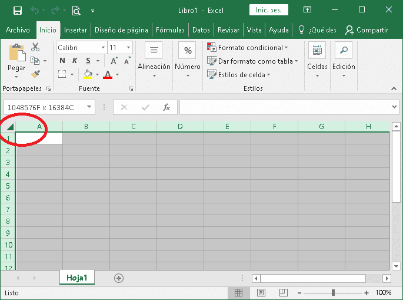
Task: Toggle underline formatting (S)
Action: click(88, 61)
